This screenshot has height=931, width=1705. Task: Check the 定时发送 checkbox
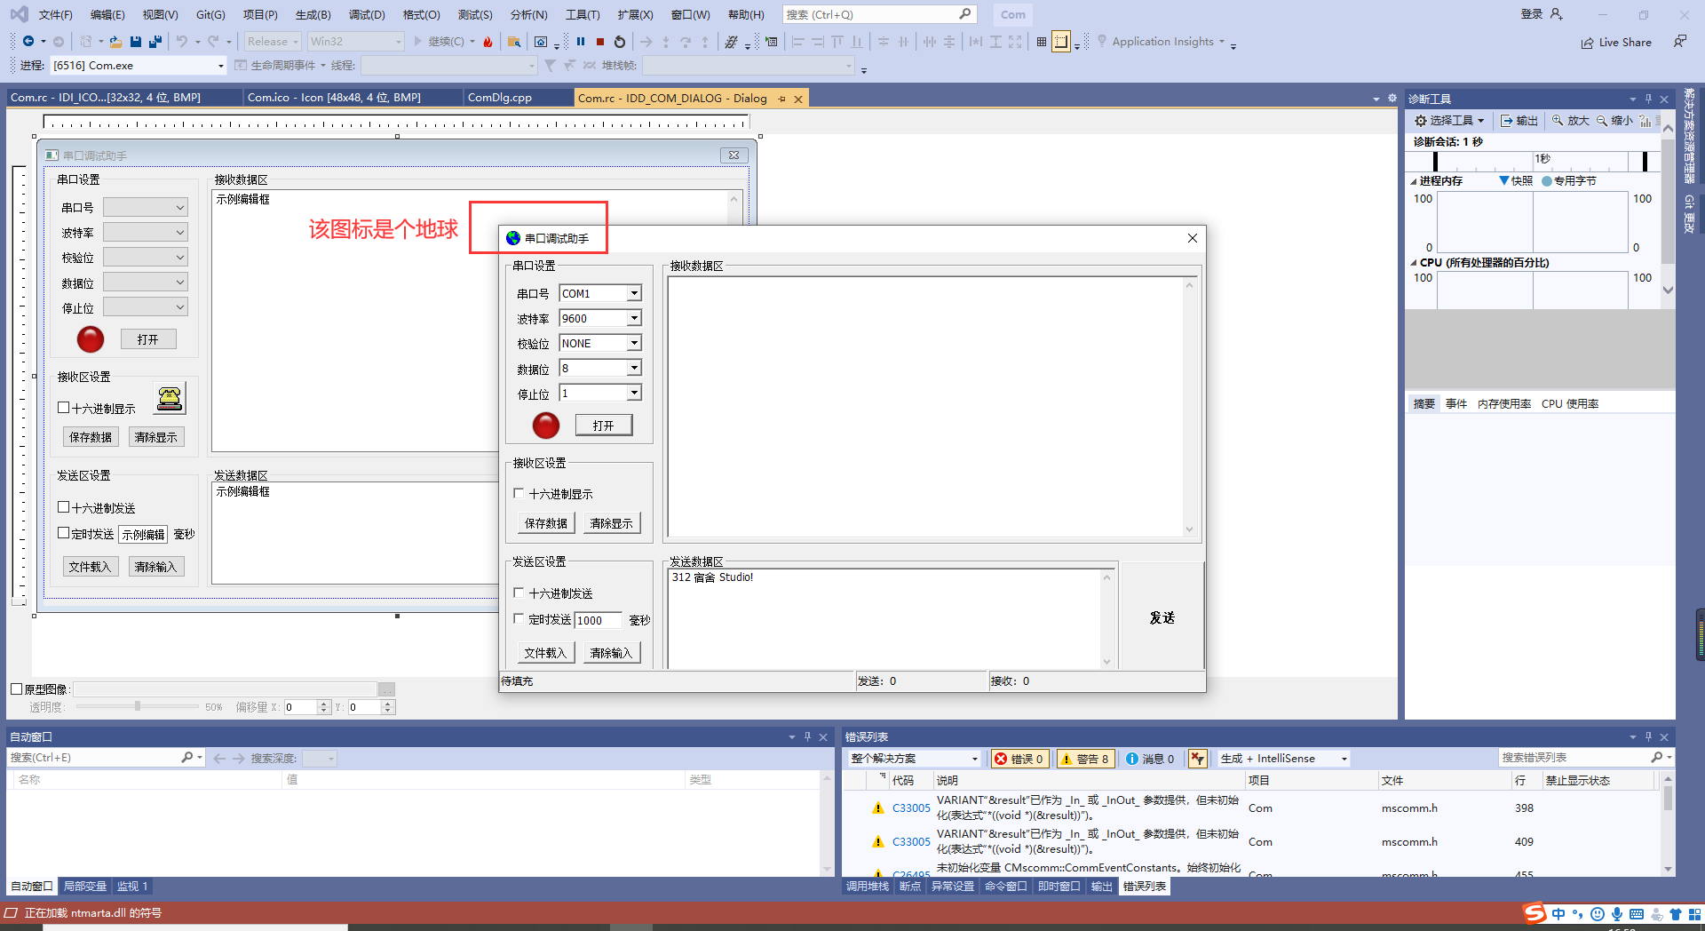click(x=519, y=619)
